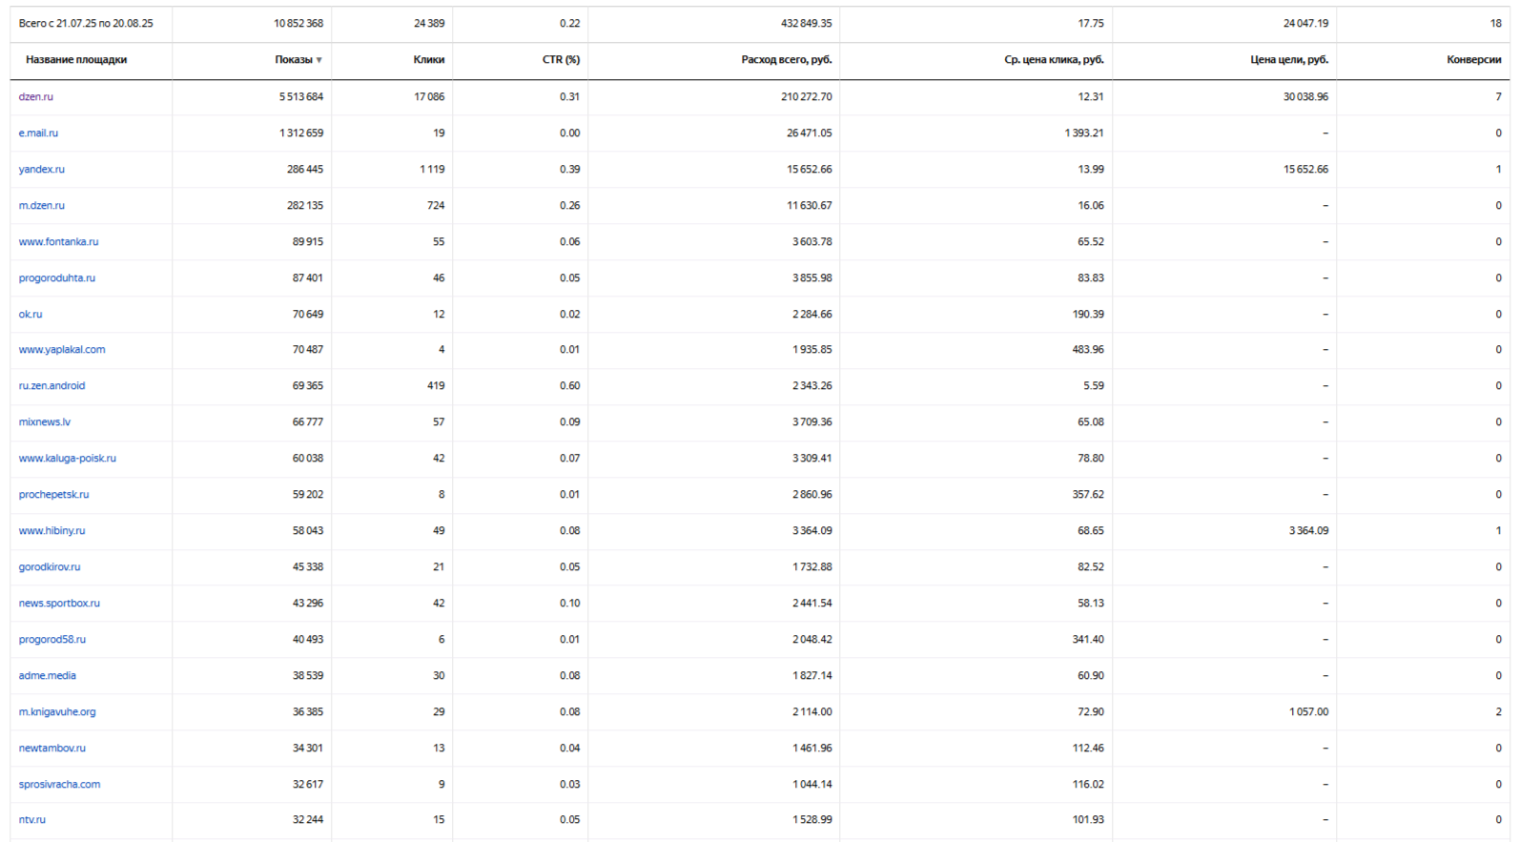Screen dimensions: 1520x842
Task: Click the sort arrow next to Показы
Action: pyautogui.click(x=318, y=60)
